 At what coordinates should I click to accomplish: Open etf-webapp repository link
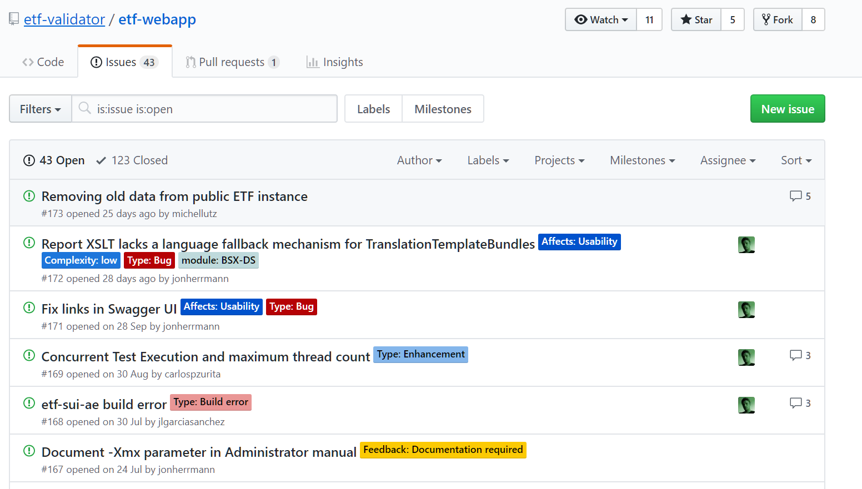pos(157,19)
